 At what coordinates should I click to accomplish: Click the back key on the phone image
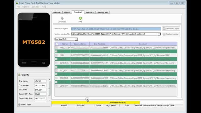click(x=43, y=63)
